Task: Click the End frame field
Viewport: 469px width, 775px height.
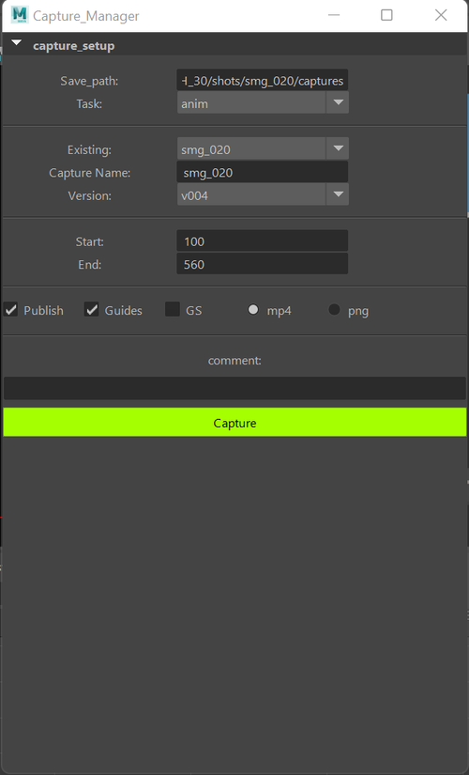Action: [262, 264]
